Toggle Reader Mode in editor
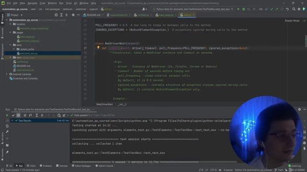Screen dimensions: 307x172 [x=292, y=21]
